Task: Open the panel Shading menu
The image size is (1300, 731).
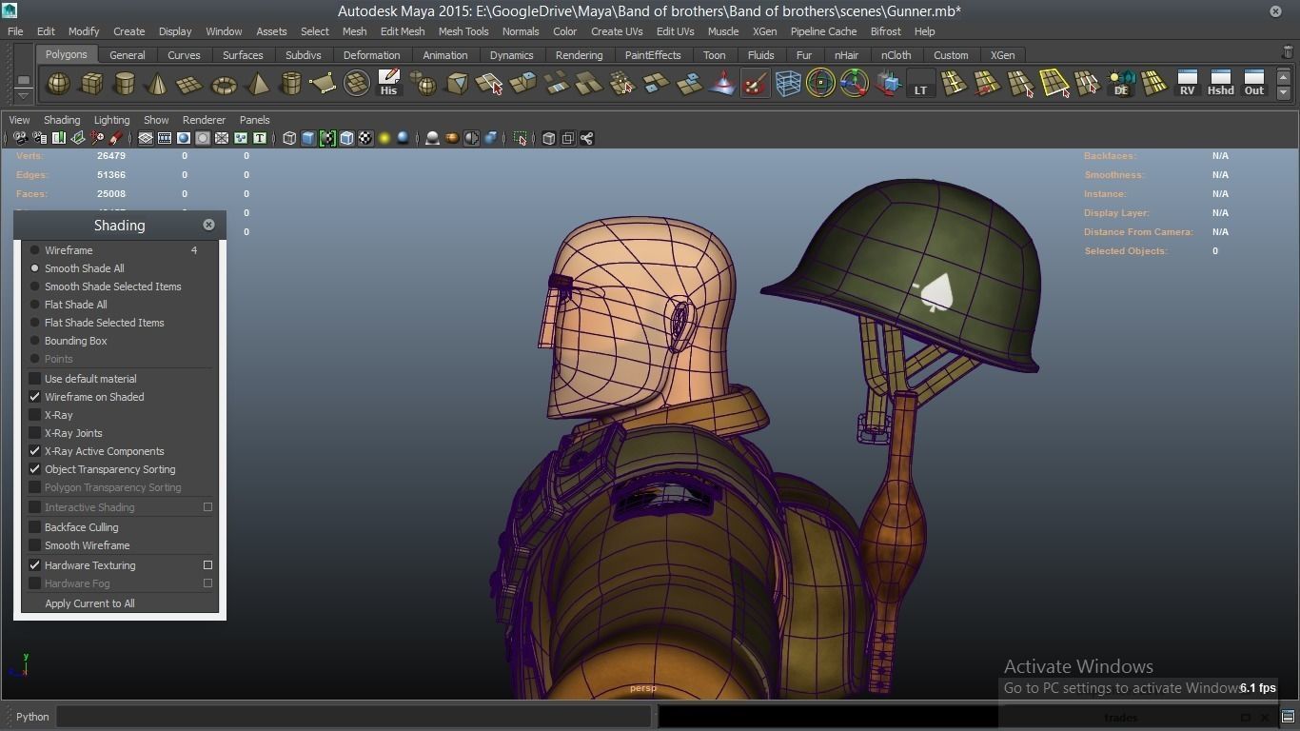Action: 62,120
